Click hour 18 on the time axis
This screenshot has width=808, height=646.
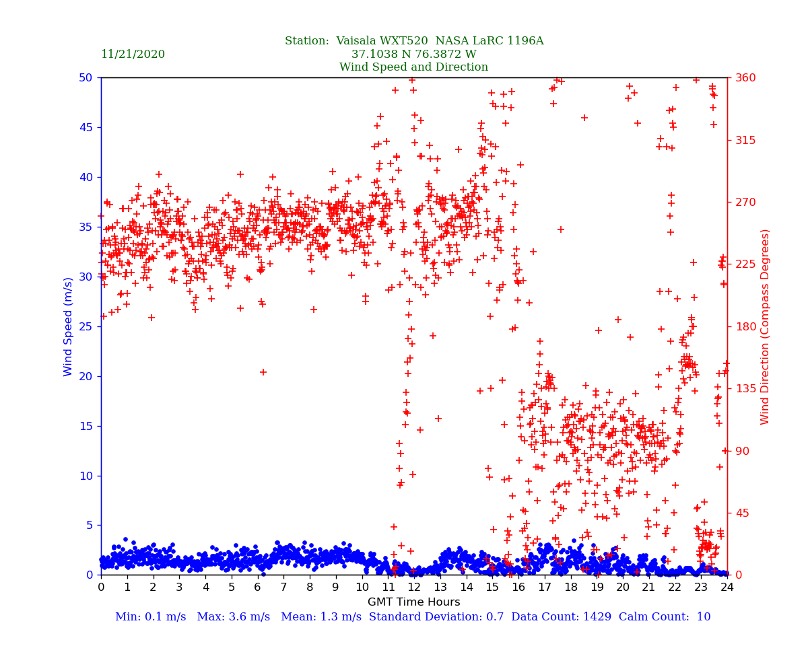click(x=570, y=587)
